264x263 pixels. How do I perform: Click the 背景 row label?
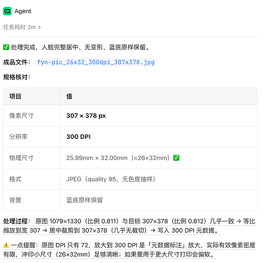(15, 200)
